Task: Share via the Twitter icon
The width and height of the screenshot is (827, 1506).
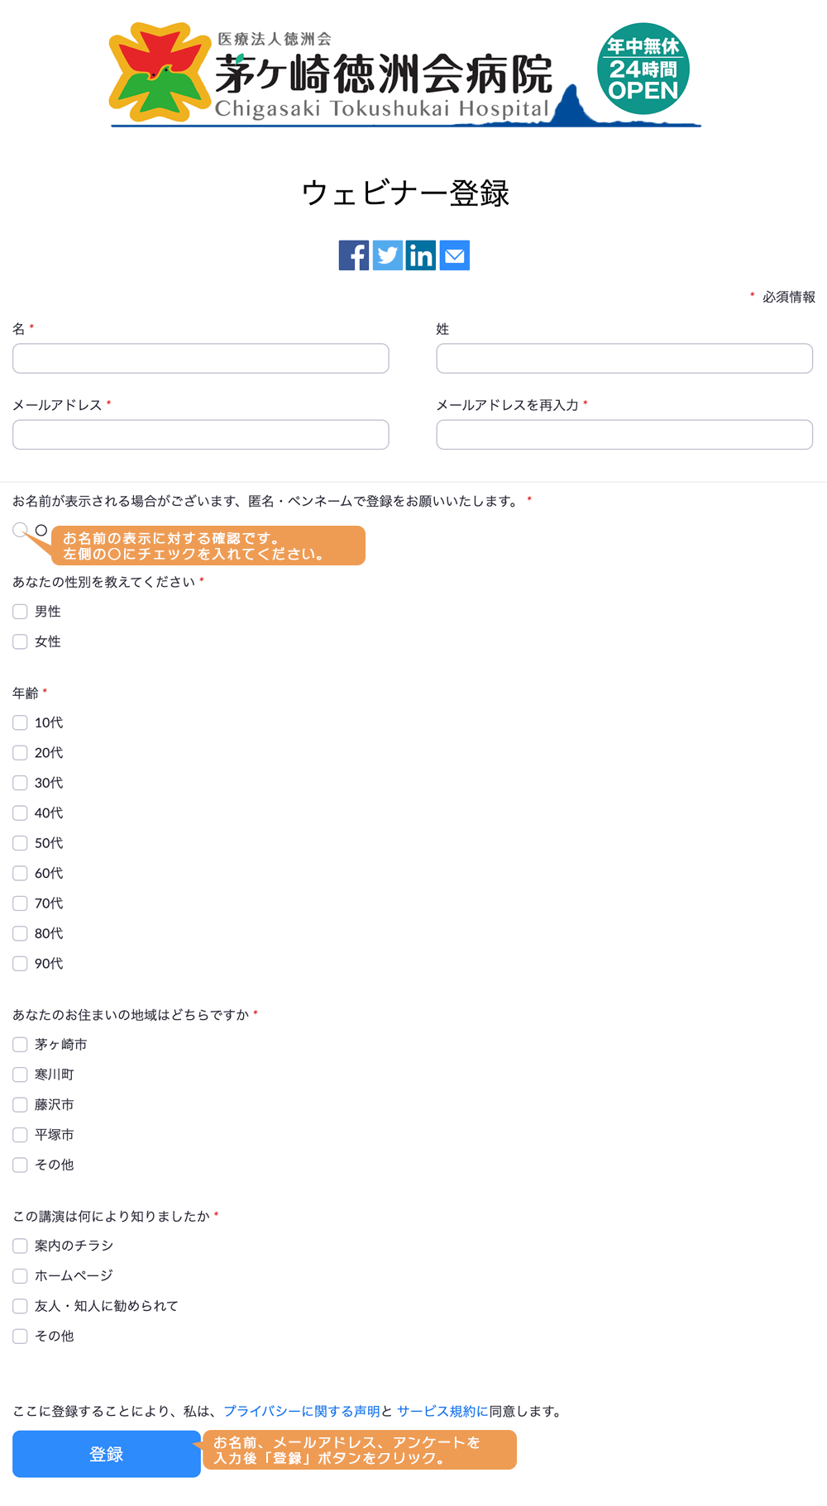Action: [x=388, y=255]
